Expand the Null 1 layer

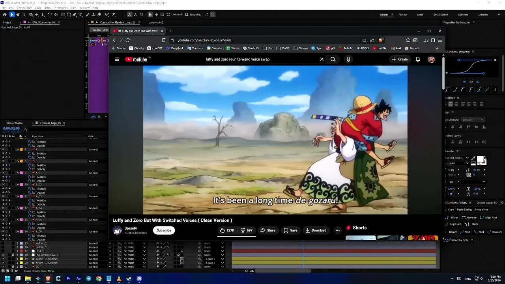[x=18, y=251]
